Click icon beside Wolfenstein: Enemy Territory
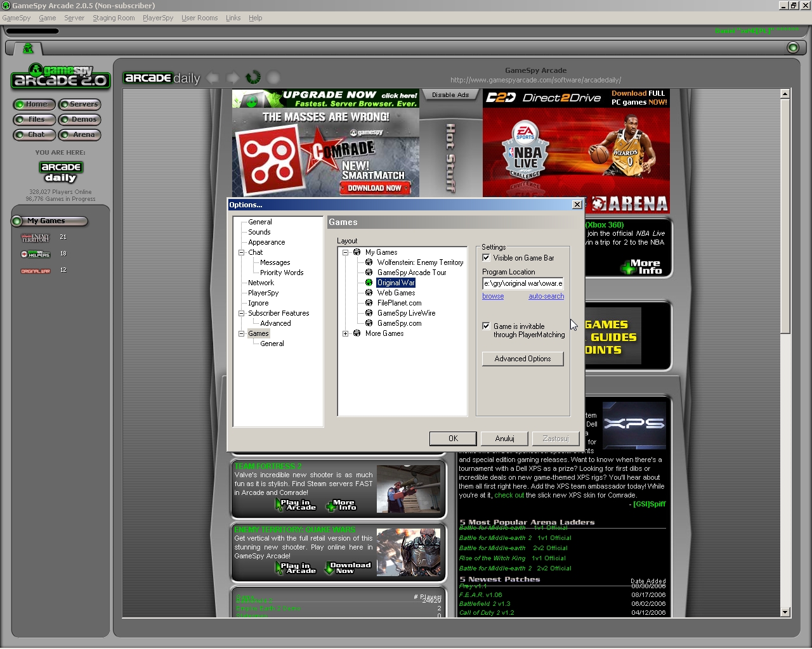The image size is (812, 649). 369,262
